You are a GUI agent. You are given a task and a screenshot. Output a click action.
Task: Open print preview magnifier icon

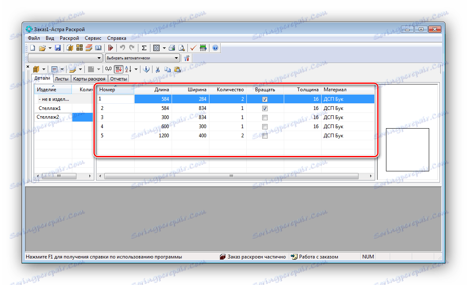click(x=182, y=48)
